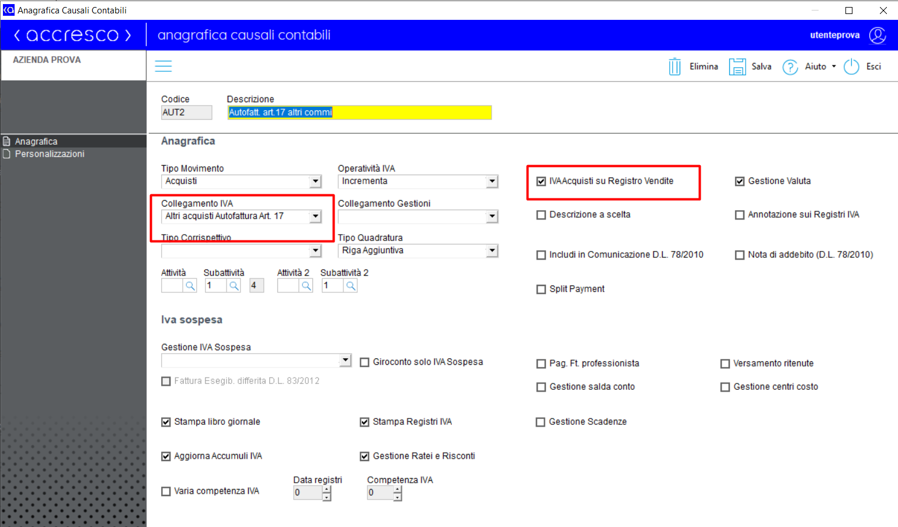Increase the Data registri spinner value
The image size is (898, 527).
tap(327, 489)
